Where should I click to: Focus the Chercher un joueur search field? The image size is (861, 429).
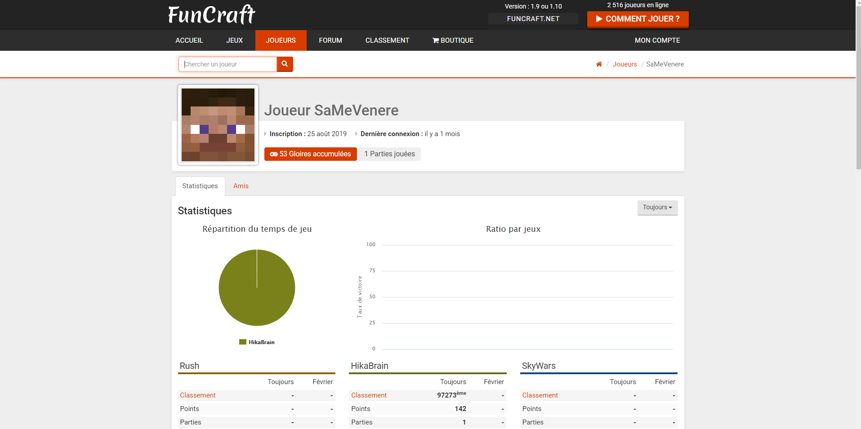click(228, 64)
